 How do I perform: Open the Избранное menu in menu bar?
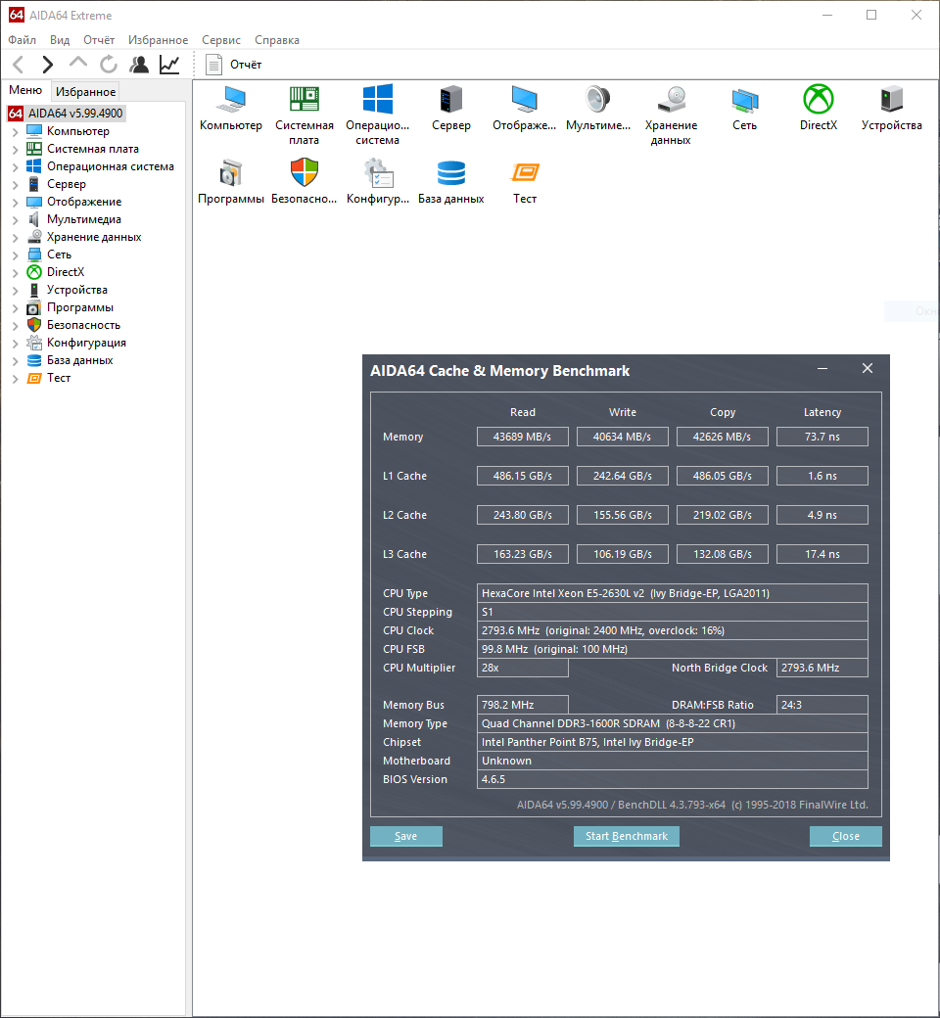[x=158, y=39]
